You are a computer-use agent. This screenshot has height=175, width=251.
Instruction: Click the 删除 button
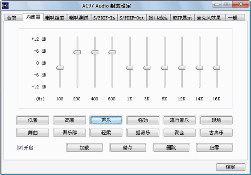coord(171,148)
